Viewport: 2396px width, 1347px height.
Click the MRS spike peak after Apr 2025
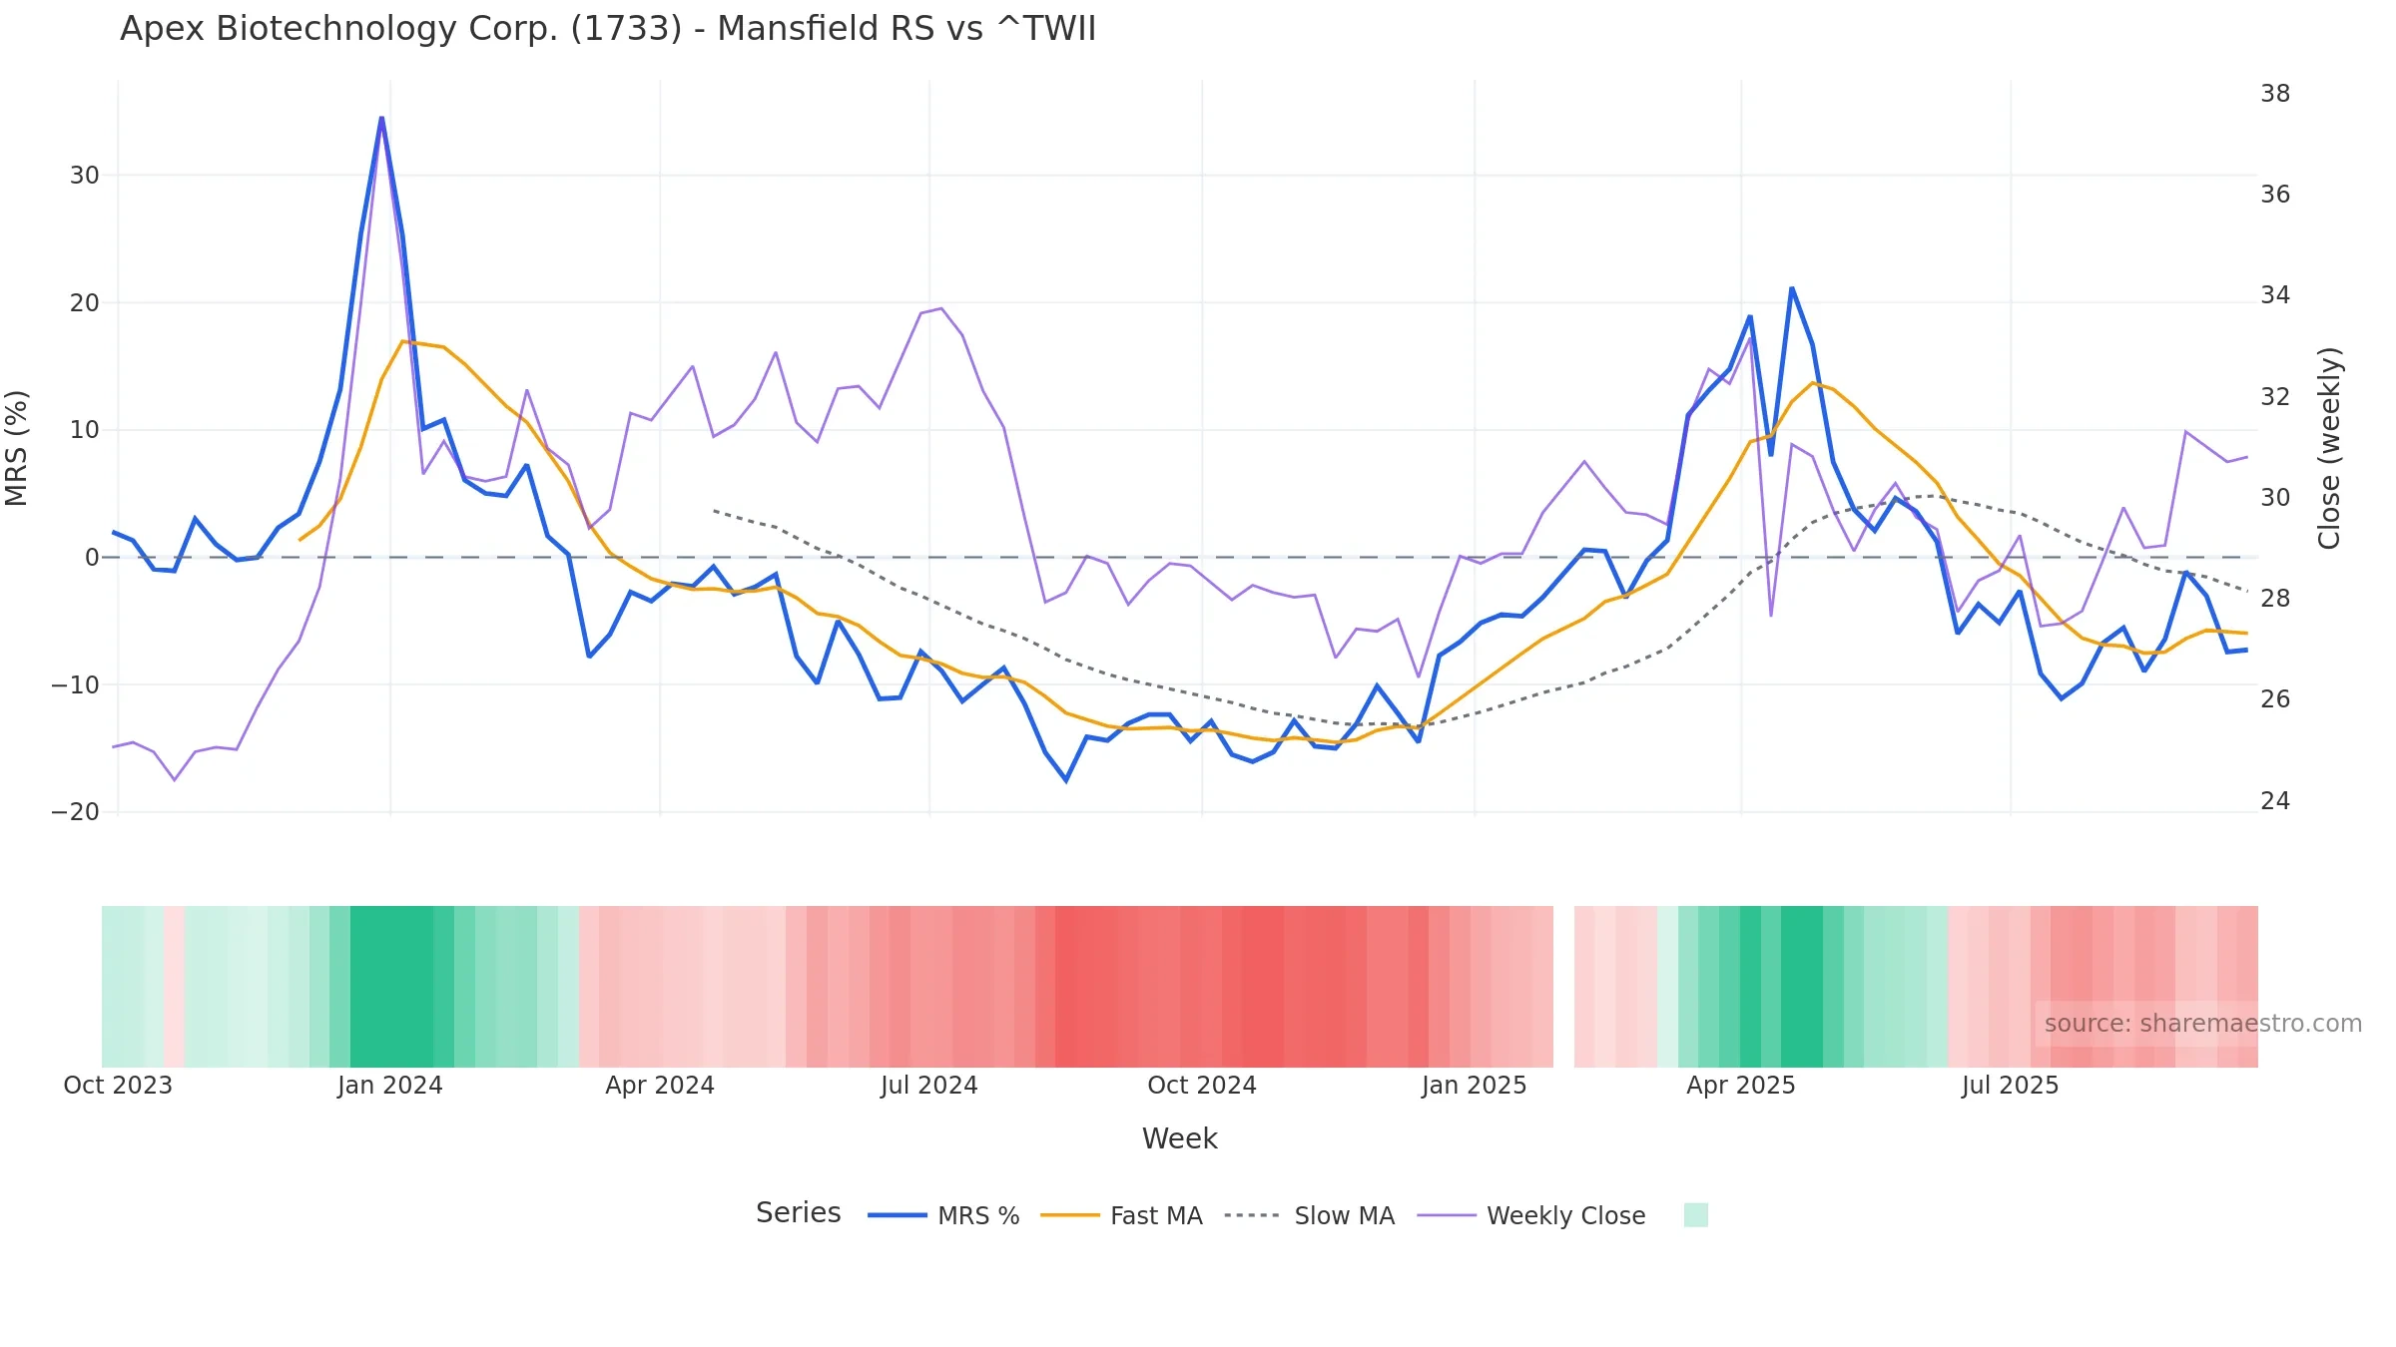point(1792,289)
